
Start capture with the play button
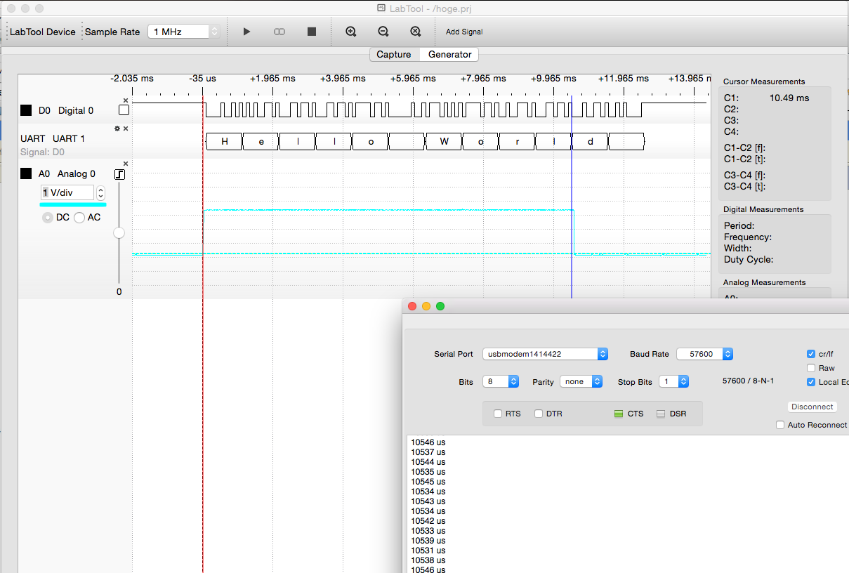pos(246,32)
